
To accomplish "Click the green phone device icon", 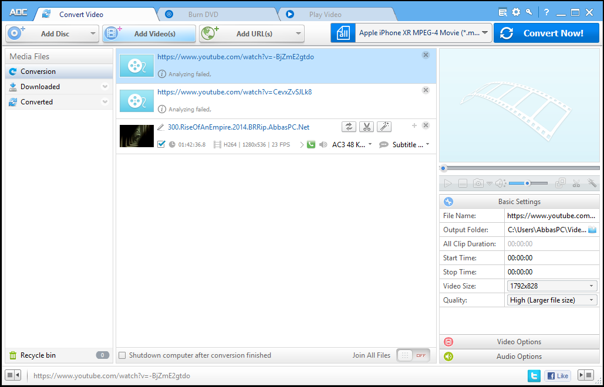I will pyautogui.click(x=311, y=145).
